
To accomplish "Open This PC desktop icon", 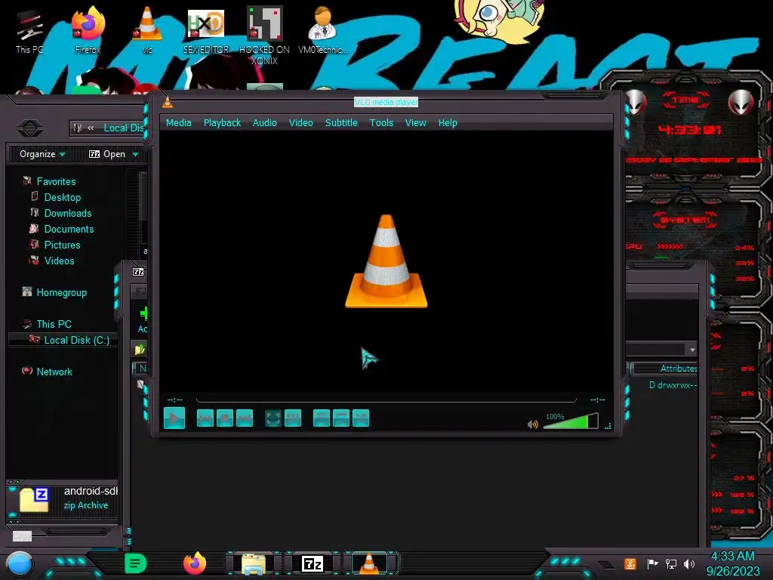I will click(x=29, y=32).
